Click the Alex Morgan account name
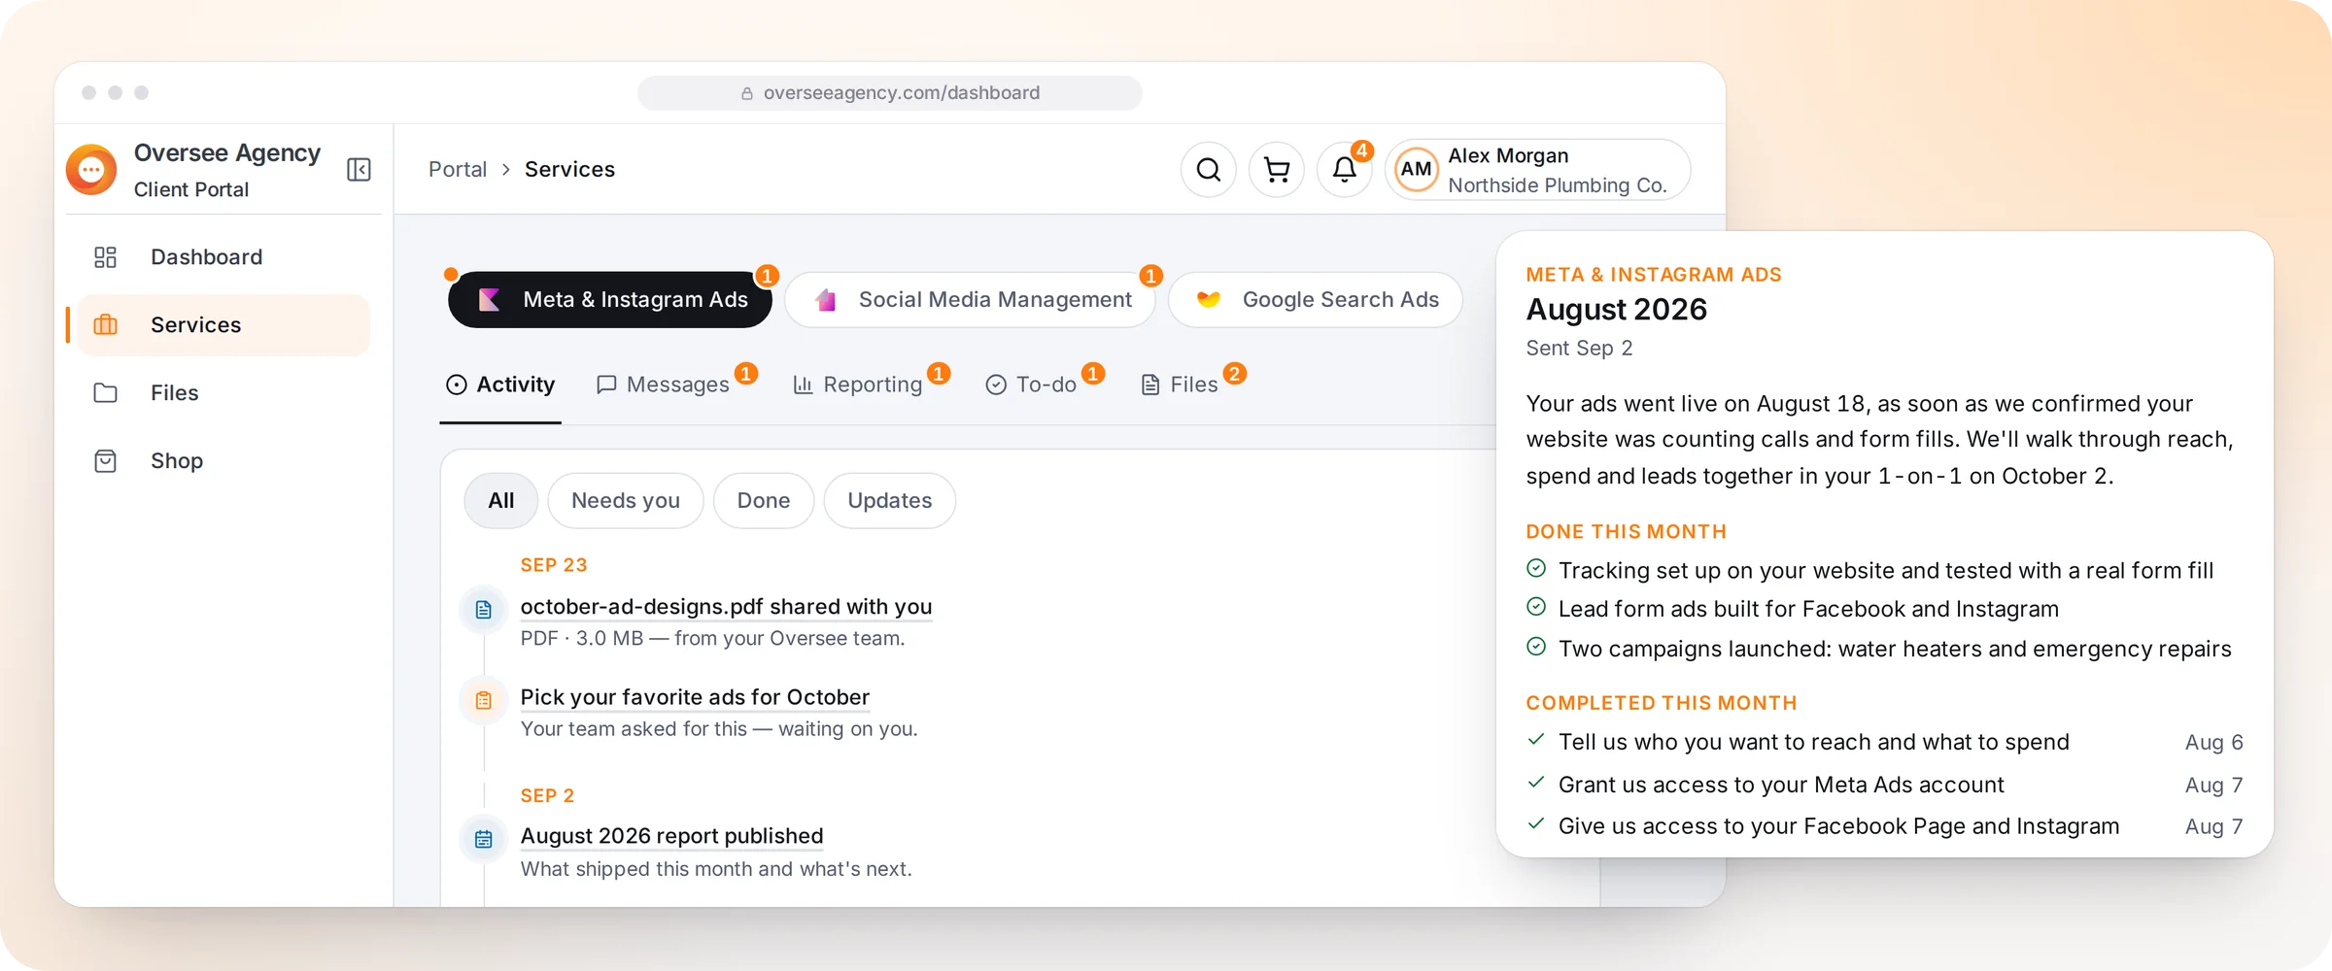 tap(1508, 156)
